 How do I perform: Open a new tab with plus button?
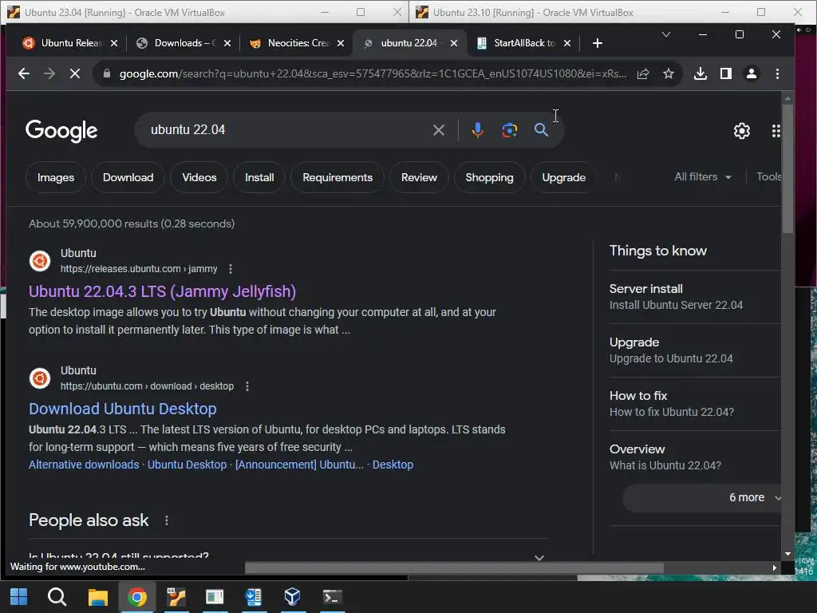pos(597,43)
